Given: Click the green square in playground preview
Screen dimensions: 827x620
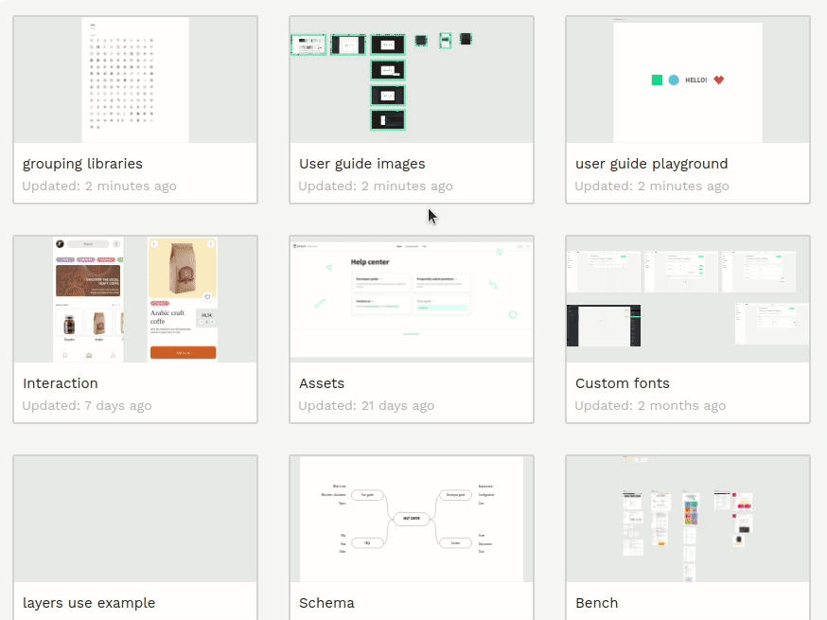Looking at the screenshot, I should tap(657, 80).
